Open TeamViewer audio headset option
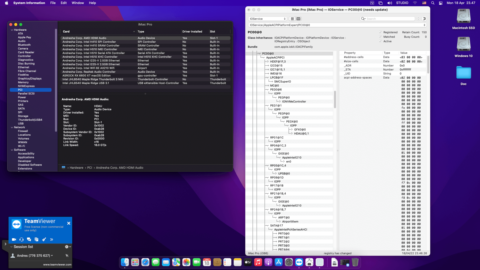 click(x=21, y=239)
